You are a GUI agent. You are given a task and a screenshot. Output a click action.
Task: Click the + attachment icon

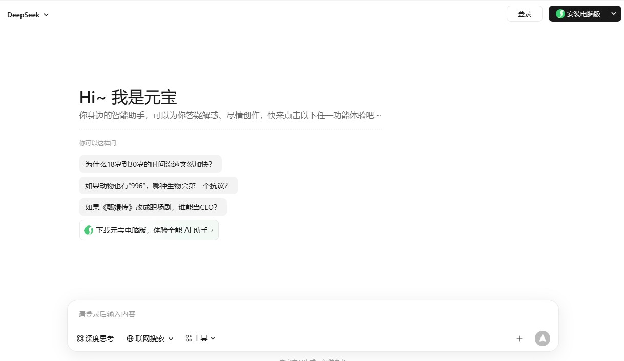pos(519,338)
